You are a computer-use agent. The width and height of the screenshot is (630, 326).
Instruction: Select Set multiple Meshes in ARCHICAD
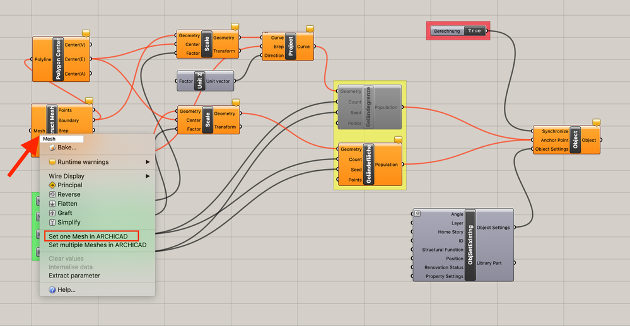tap(97, 245)
